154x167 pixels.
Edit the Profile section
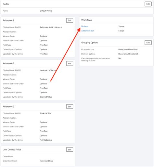coord(148,4)
